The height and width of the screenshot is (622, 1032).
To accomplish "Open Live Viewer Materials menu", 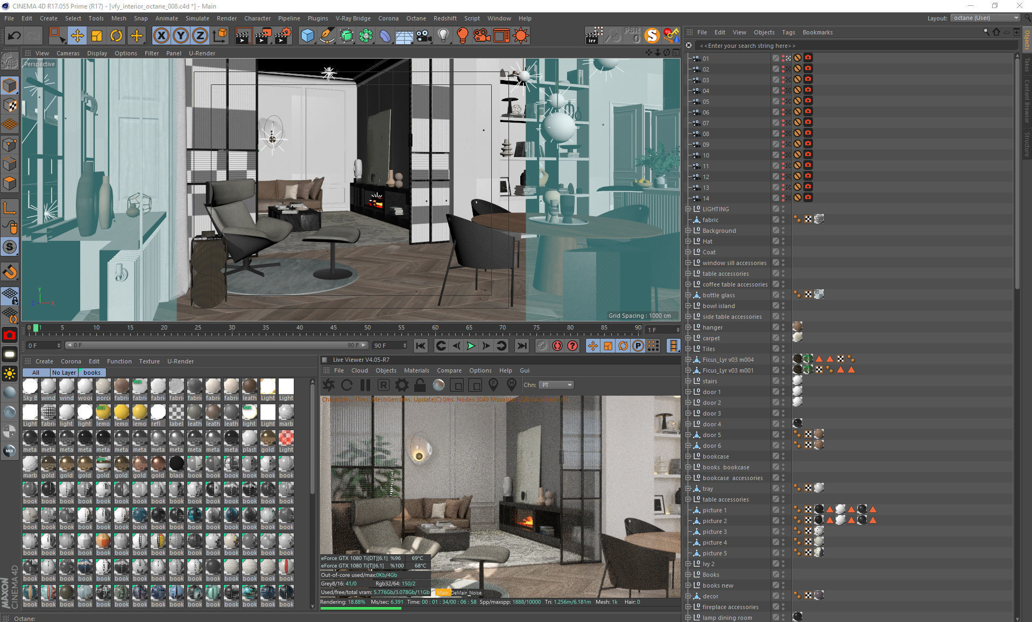I will (x=416, y=370).
